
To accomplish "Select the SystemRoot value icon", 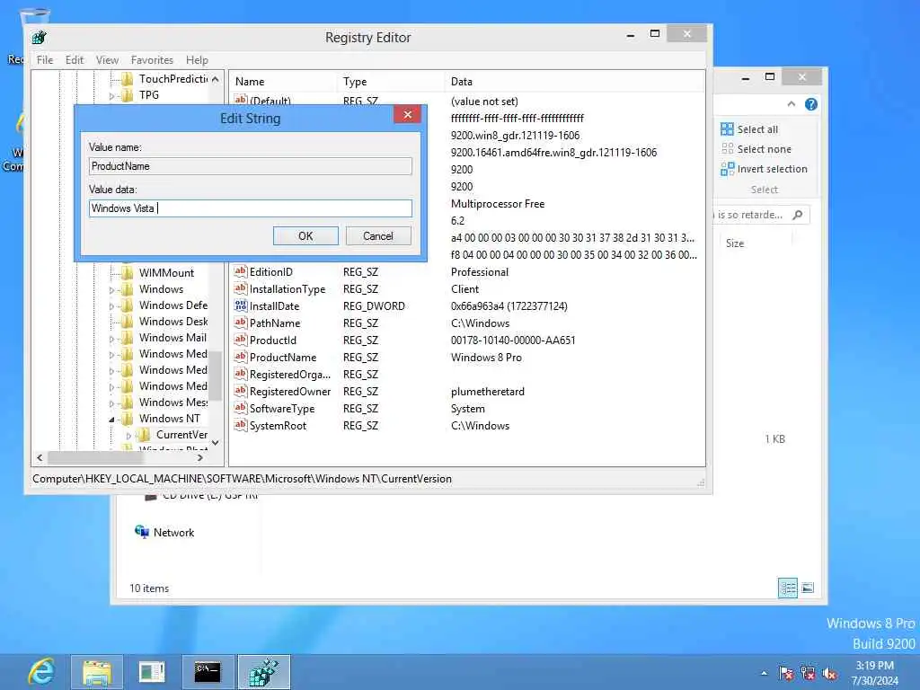I will pyautogui.click(x=241, y=425).
